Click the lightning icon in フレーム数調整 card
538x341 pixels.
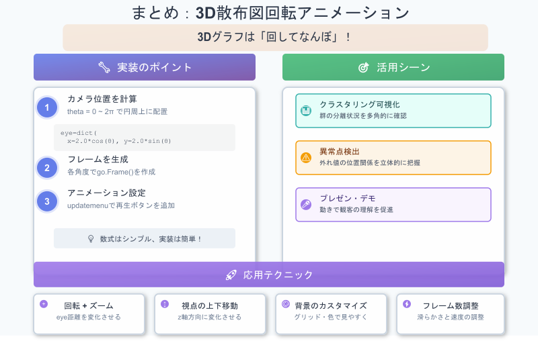pos(407,304)
